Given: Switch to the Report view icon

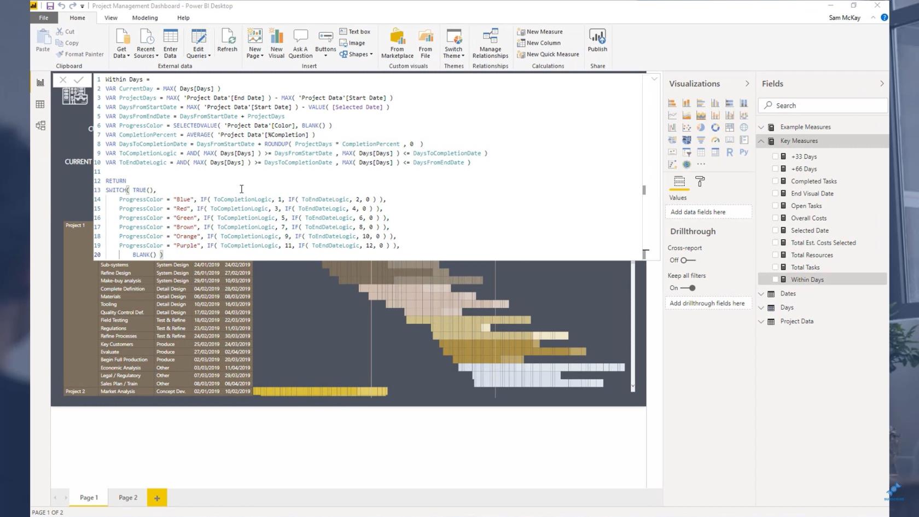Looking at the screenshot, I should 40,83.
